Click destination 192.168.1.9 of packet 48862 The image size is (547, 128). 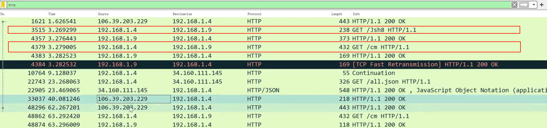tap(192, 116)
